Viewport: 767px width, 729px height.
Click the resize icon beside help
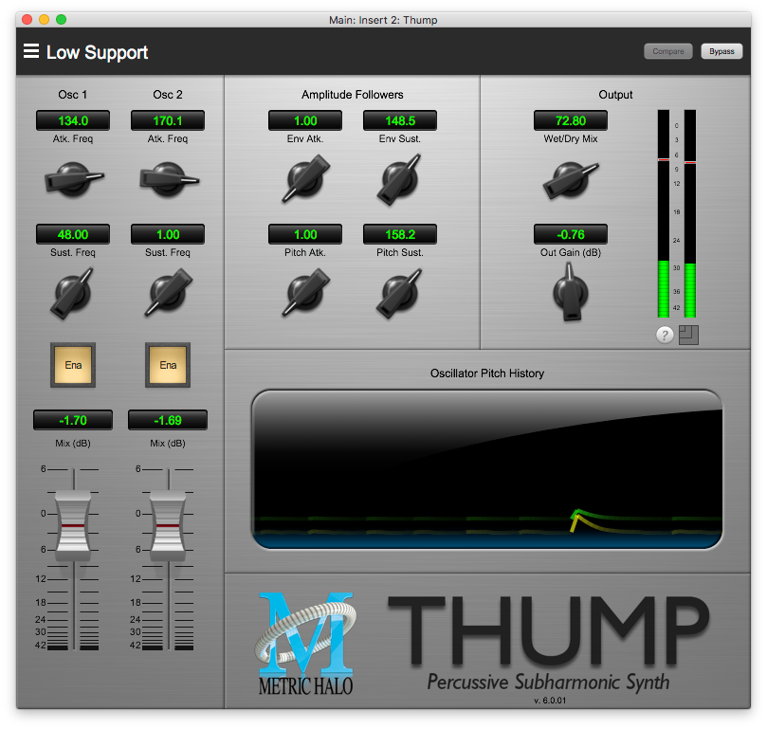[688, 335]
